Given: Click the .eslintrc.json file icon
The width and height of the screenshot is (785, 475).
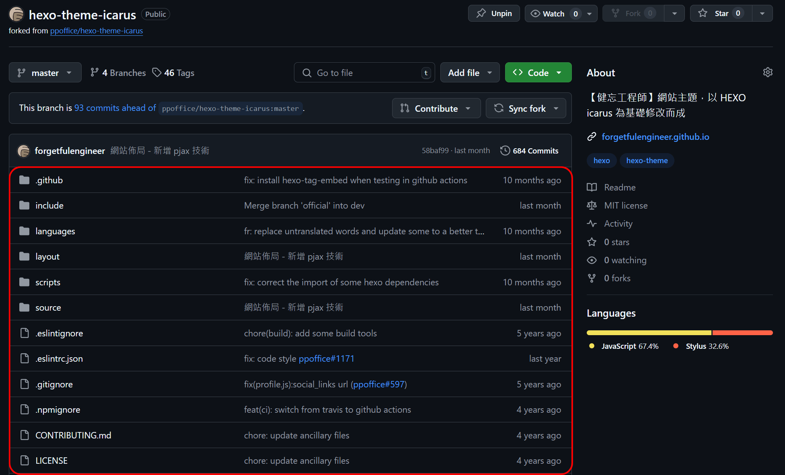Looking at the screenshot, I should tap(25, 358).
